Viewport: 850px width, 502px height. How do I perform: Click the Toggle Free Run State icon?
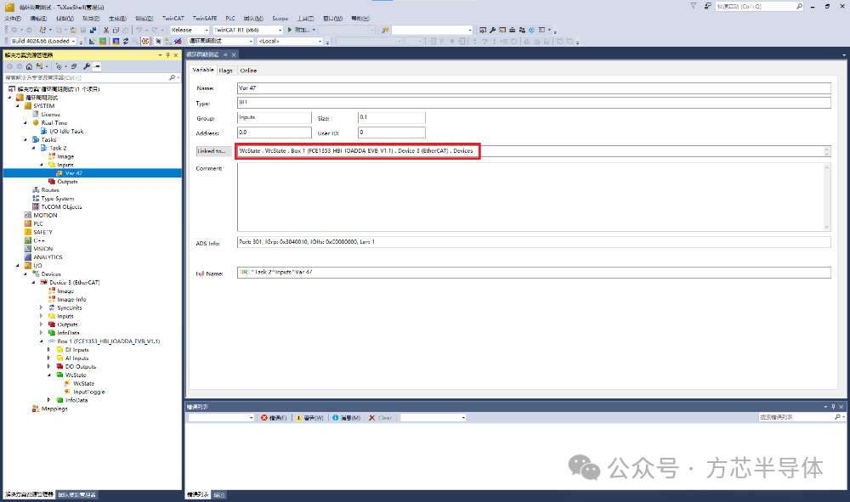click(x=145, y=41)
